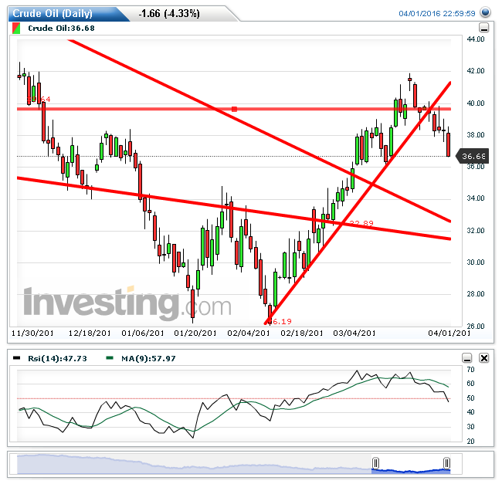502x484 pixels.
Task: Click the 01/20/201 date axis label
Action: [195, 333]
